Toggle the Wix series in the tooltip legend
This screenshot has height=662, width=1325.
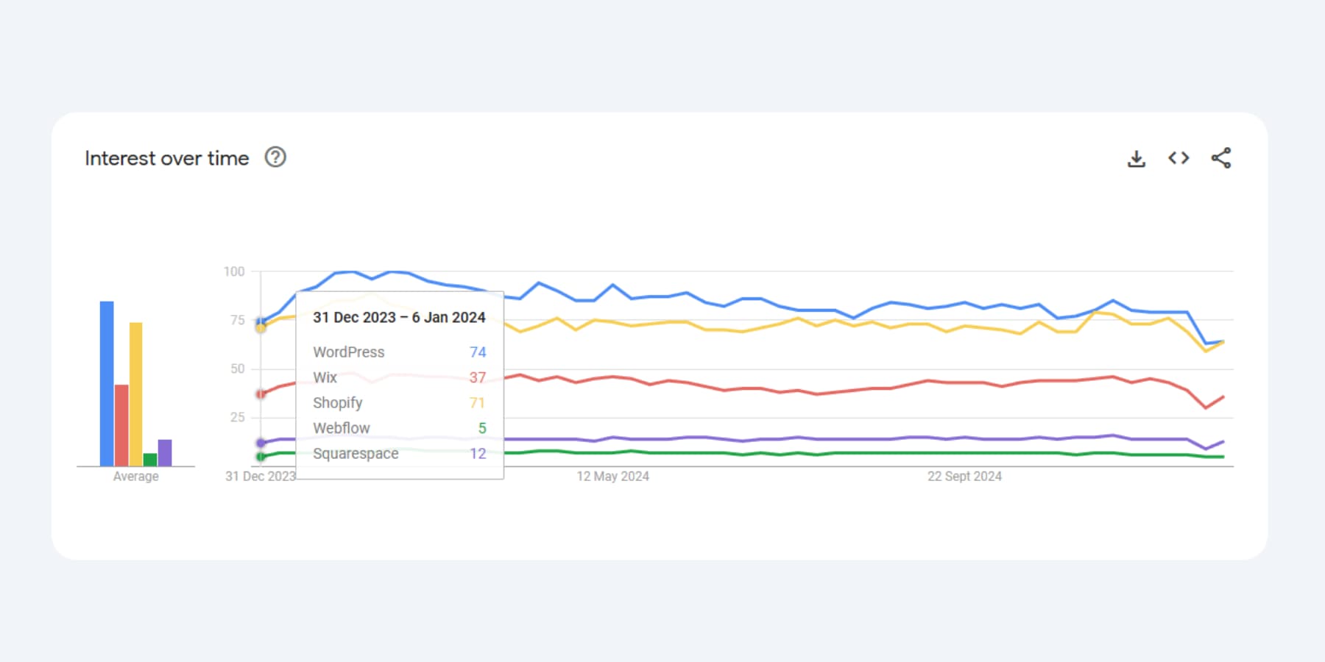click(325, 377)
